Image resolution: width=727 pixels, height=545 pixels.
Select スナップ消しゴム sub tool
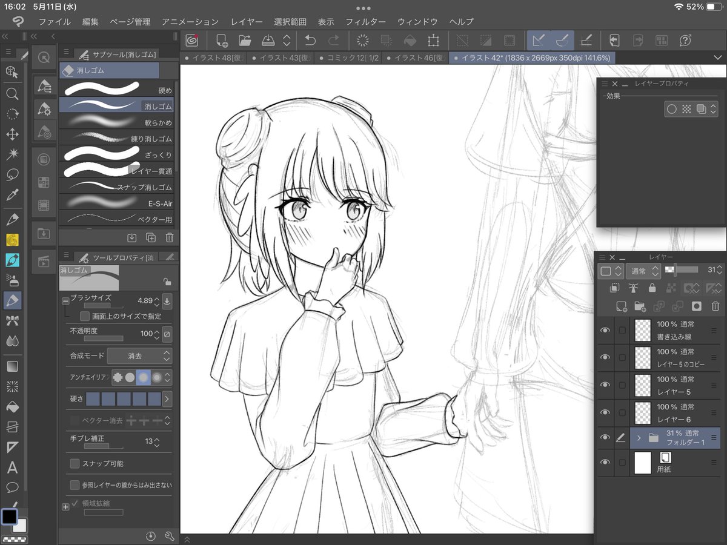coord(116,187)
